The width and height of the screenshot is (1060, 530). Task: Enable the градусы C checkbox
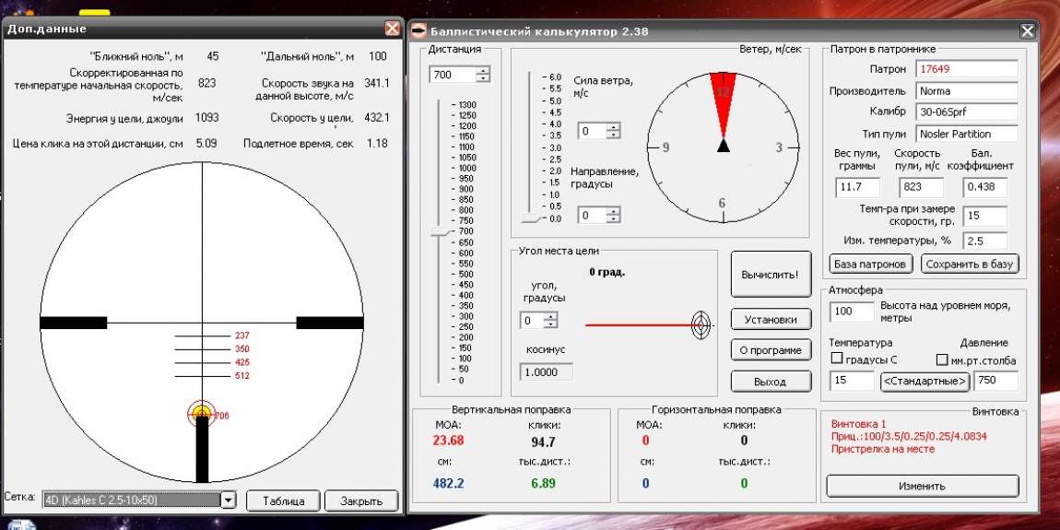838,359
